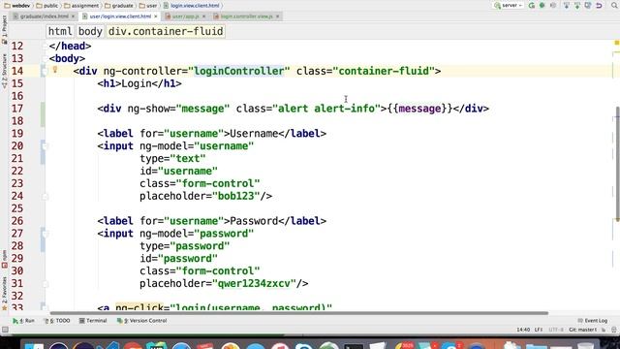Click line number 19 in the gutter
The image size is (620, 349).
click(17, 134)
